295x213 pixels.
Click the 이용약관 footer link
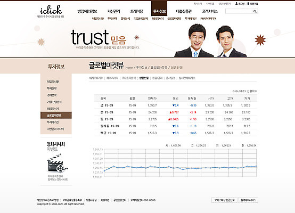[x=105, y=200]
